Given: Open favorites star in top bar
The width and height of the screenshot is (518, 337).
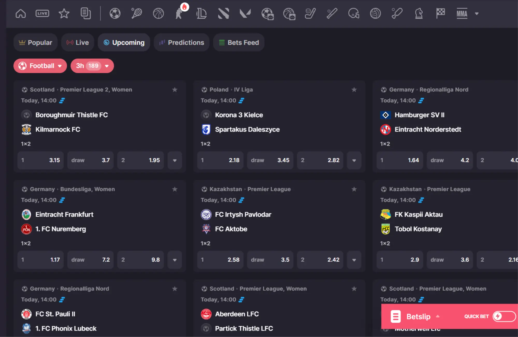Looking at the screenshot, I should pyautogui.click(x=64, y=13).
